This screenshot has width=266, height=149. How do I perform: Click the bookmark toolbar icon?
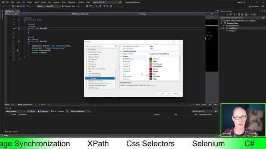pyautogui.click(x=111, y=6)
